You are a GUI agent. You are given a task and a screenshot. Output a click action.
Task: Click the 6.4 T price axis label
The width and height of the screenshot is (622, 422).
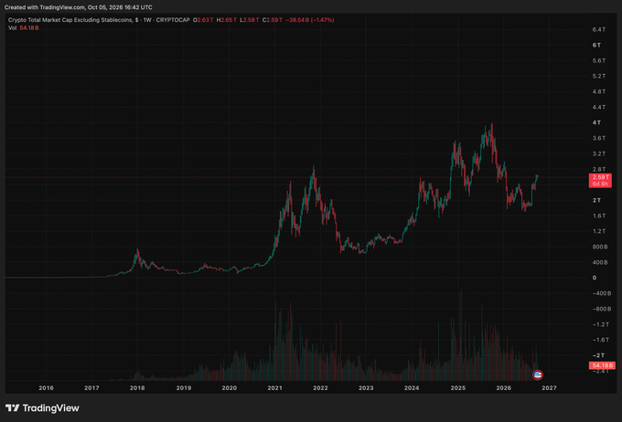599,30
